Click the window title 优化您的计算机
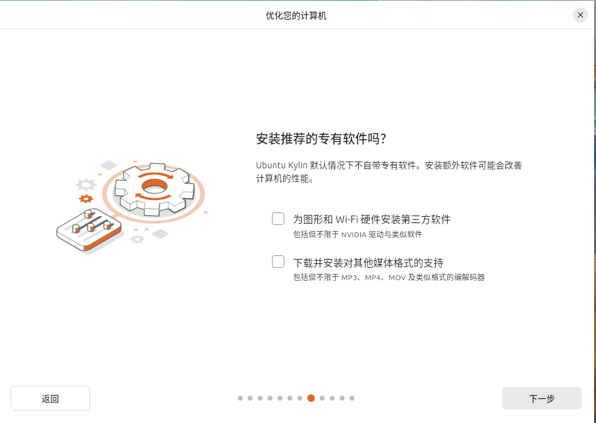596x423 pixels. (296, 16)
